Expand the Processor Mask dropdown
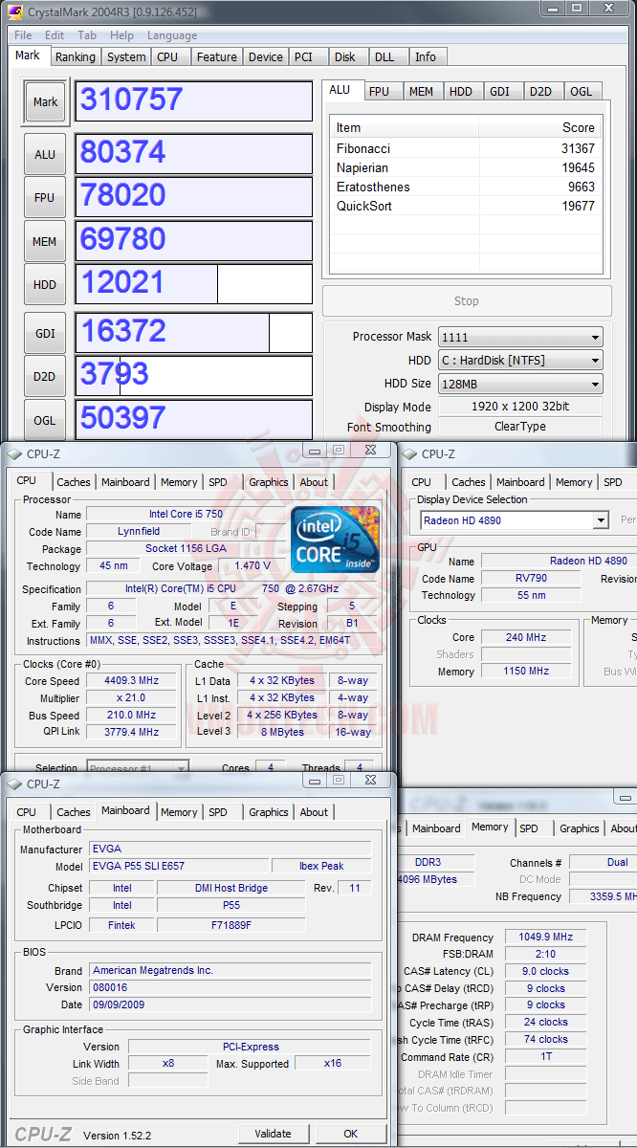Image resolution: width=637 pixels, height=1148 pixels. (x=521, y=337)
